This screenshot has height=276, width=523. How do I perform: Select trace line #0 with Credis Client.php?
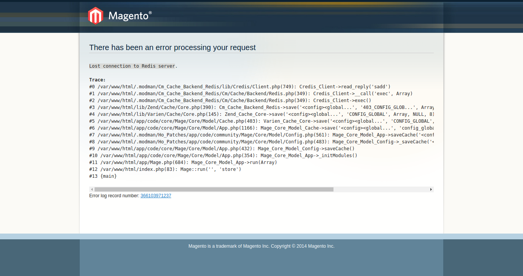pos(240,87)
